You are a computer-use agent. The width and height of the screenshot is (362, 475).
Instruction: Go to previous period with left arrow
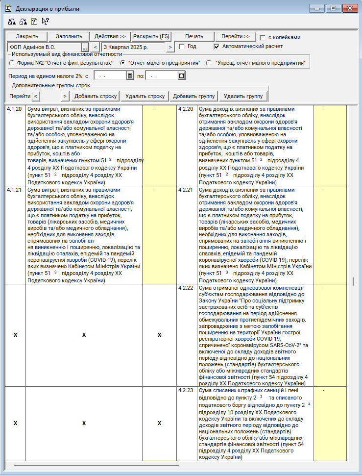[x=96, y=47]
